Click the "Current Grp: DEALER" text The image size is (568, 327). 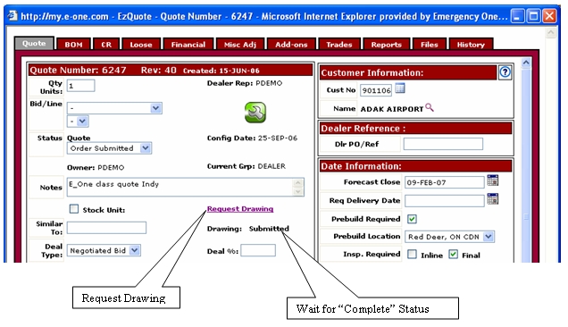tap(246, 166)
